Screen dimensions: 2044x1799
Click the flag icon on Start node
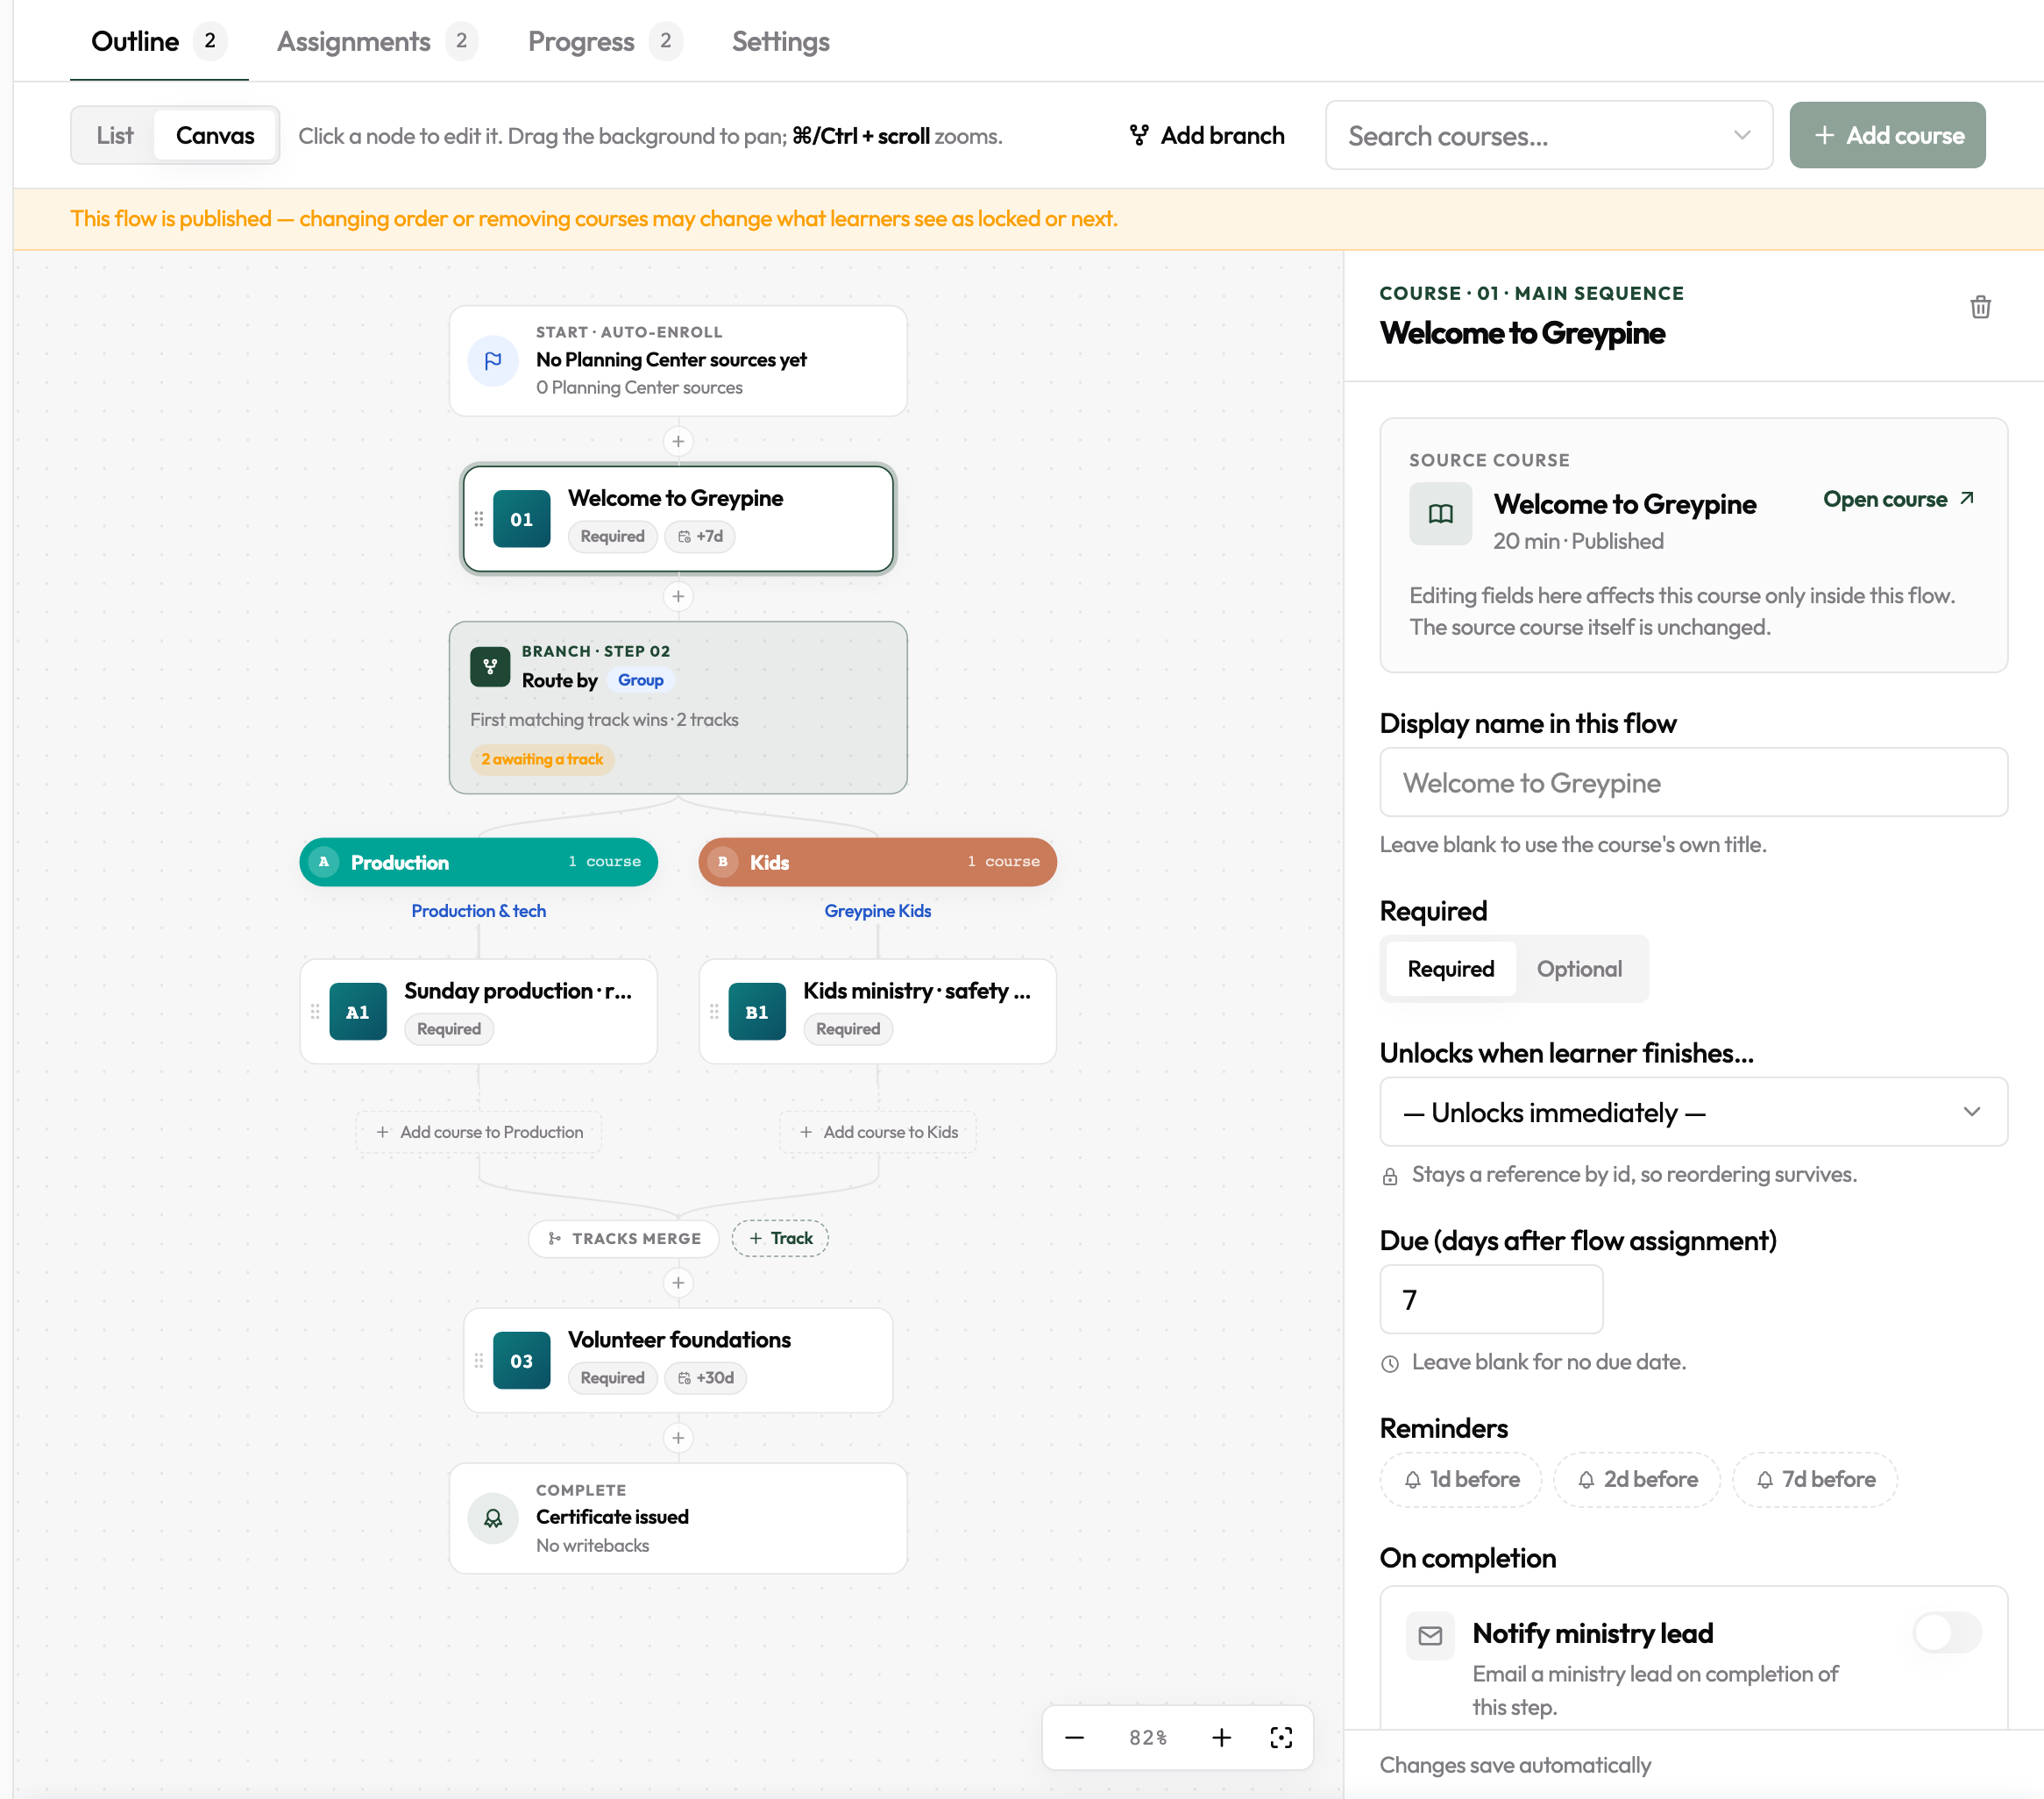493,361
